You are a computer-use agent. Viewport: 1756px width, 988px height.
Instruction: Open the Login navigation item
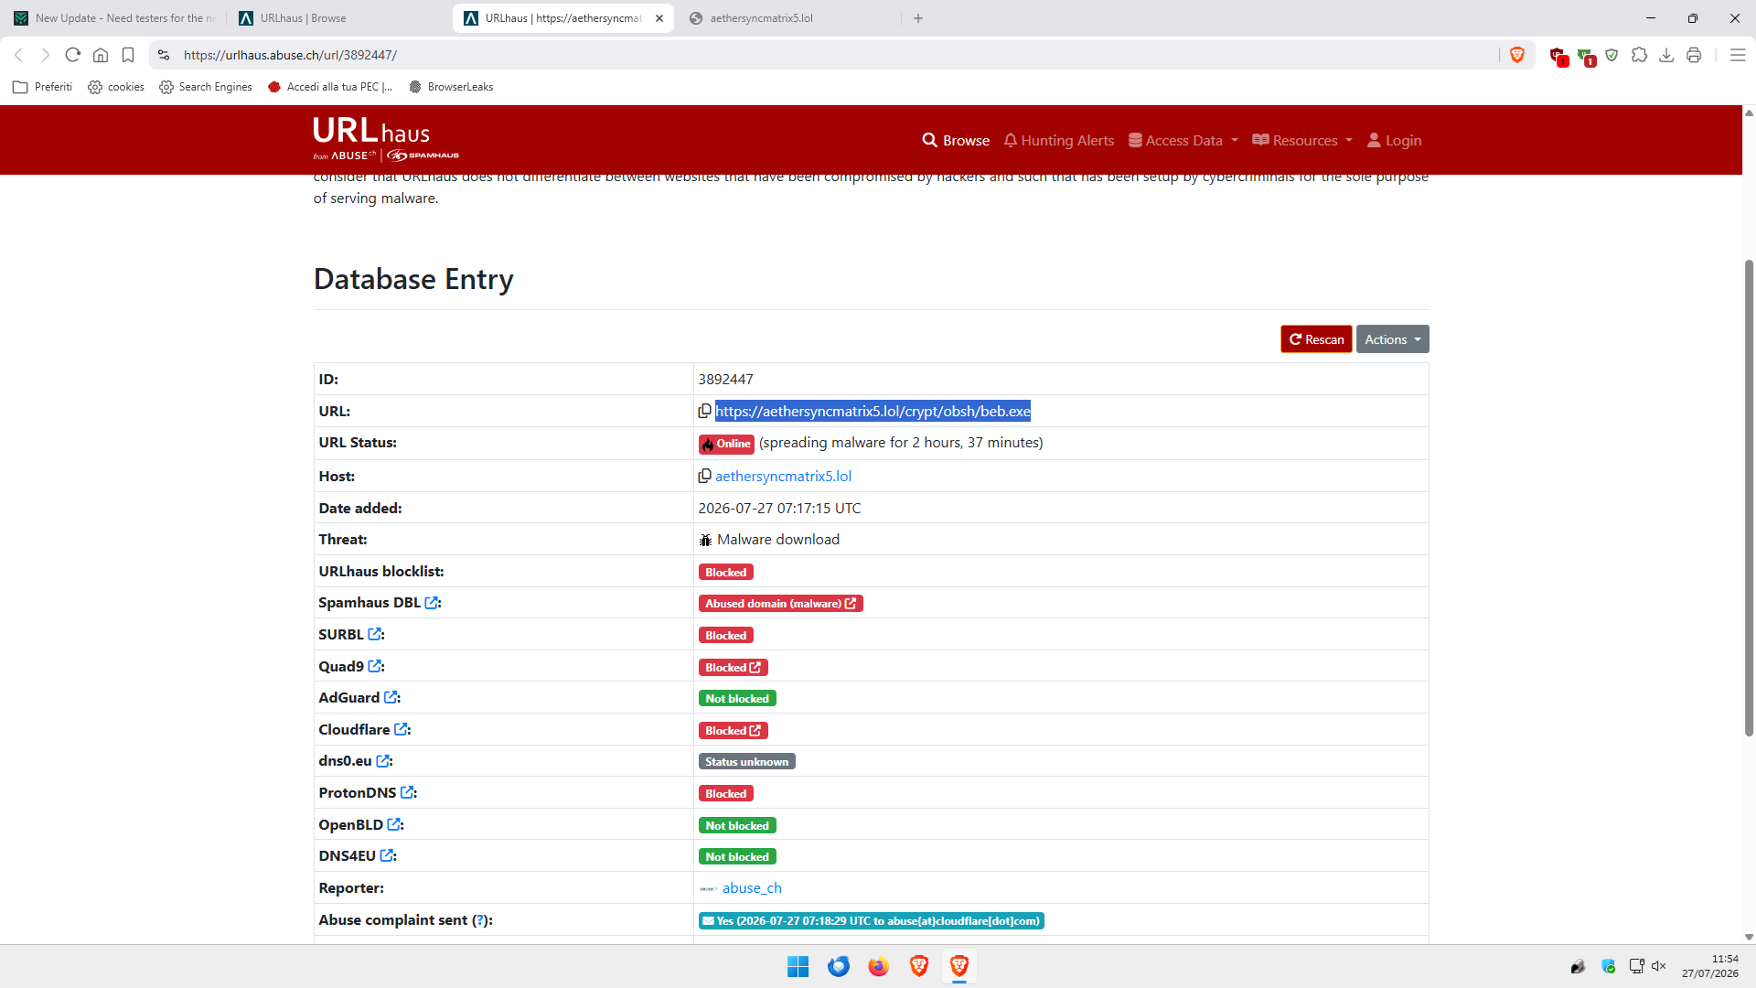click(x=1394, y=140)
